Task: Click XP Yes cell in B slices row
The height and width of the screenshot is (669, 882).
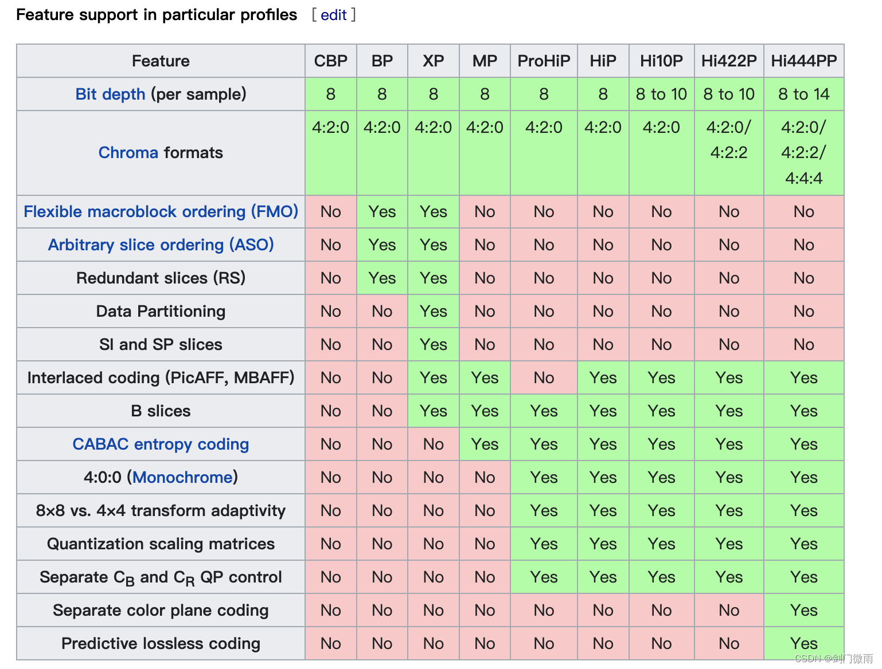Action: 434,411
